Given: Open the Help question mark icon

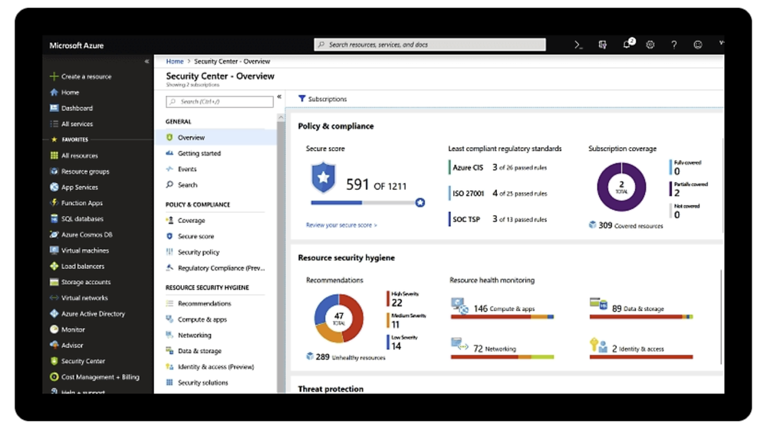Looking at the screenshot, I should click(x=673, y=44).
